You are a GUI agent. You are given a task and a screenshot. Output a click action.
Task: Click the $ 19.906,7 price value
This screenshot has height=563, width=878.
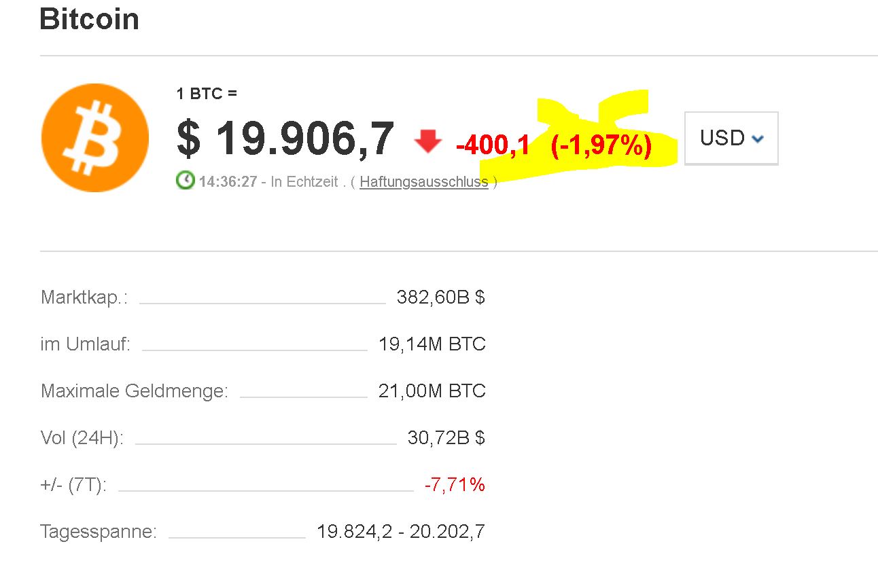(285, 139)
